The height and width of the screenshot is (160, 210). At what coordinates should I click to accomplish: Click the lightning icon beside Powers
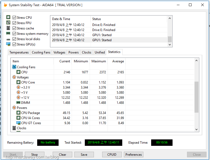point(14,108)
